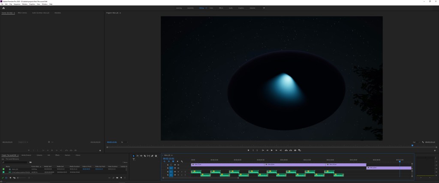This screenshot has width=439, height=183.
Task: Expand workspaces overflow chevron
Action: click(x=264, y=8)
